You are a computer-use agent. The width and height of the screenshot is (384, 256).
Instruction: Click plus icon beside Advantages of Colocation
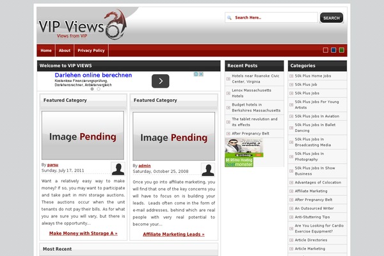[291, 182]
